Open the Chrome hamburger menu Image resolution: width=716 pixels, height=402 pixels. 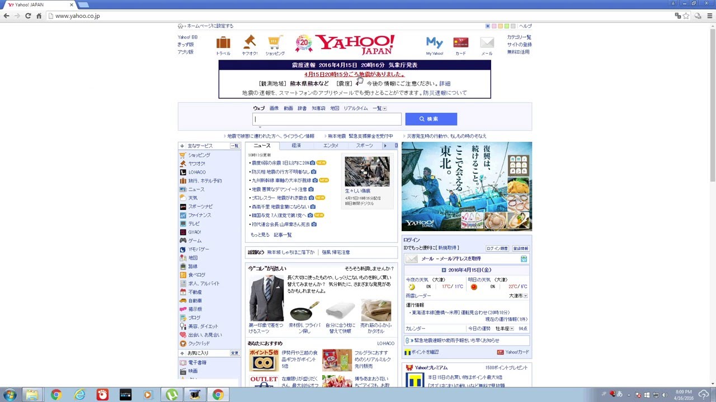tap(711, 16)
